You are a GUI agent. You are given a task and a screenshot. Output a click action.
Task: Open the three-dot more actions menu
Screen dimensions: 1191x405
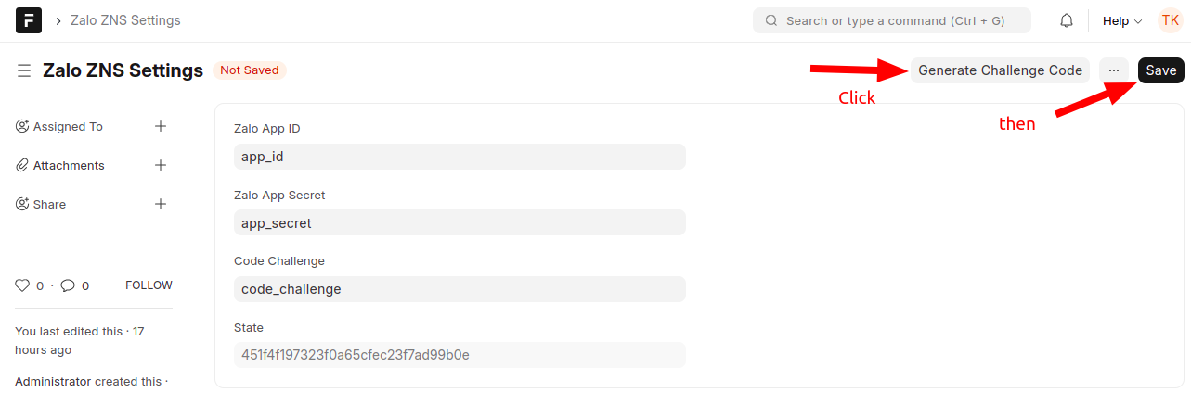tap(1114, 70)
